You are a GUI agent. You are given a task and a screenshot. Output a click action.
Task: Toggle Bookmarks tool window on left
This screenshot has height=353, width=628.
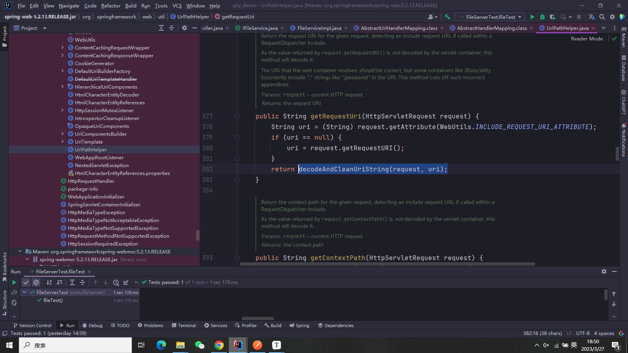point(5,267)
